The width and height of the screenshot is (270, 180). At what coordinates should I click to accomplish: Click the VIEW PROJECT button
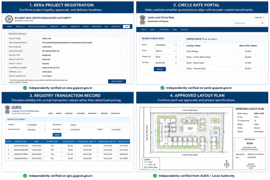pos(117,82)
